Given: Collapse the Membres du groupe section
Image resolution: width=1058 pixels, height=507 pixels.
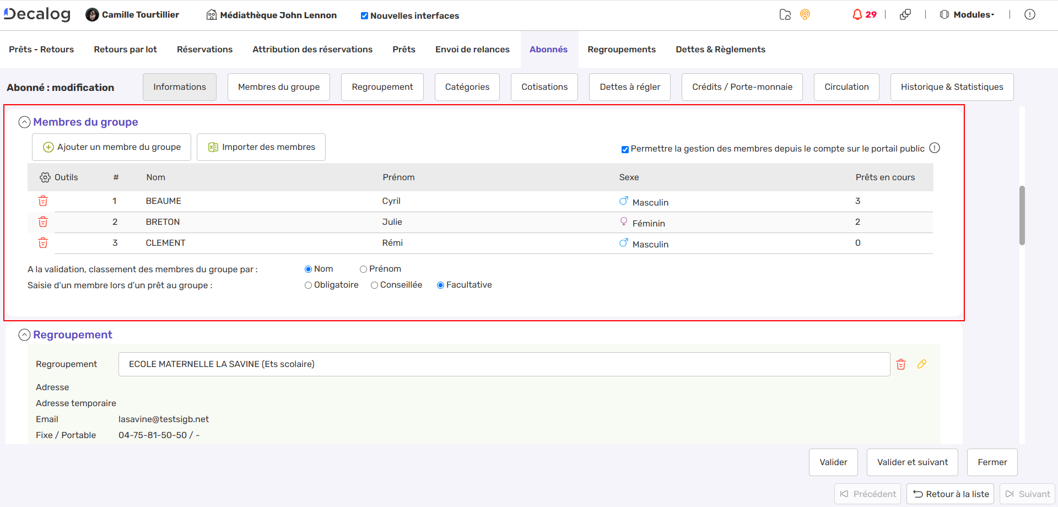Looking at the screenshot, I should point(24,122).
